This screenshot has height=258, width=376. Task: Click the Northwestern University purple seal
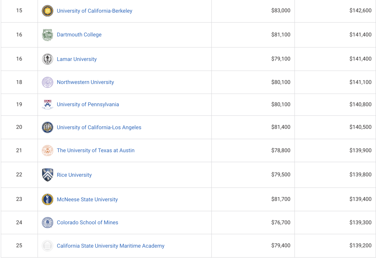[x=47, y=82]
